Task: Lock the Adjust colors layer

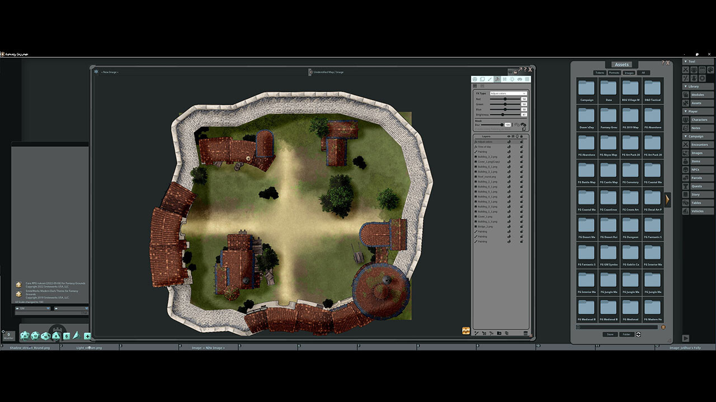Action: point(521,141)
